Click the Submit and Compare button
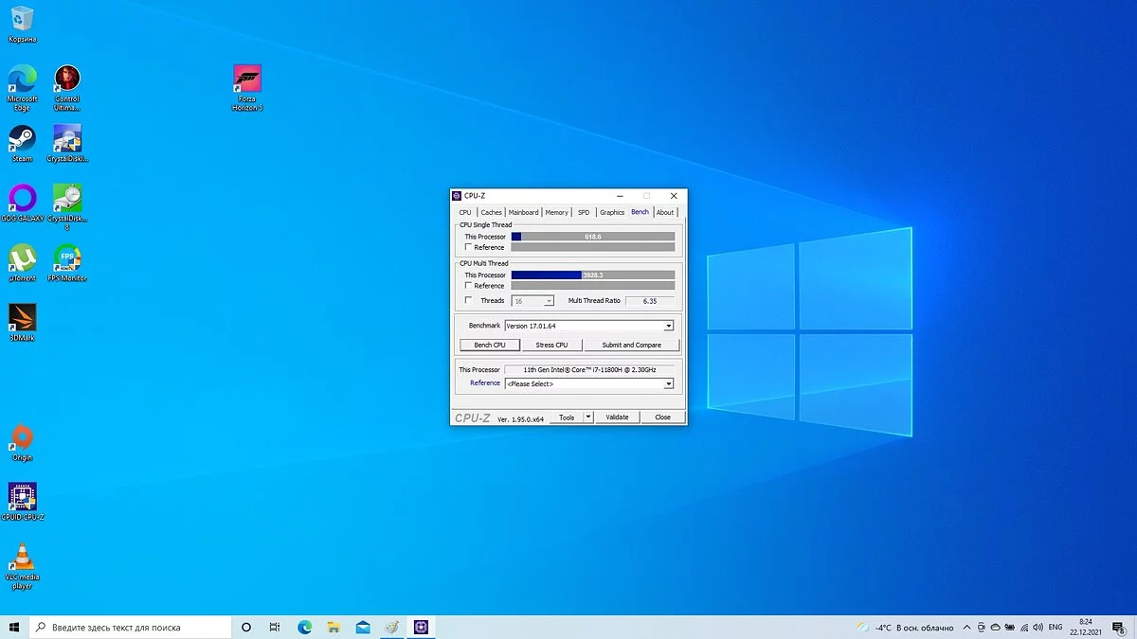The width and height of the screenshot is (1137, 639). [631, 345]
